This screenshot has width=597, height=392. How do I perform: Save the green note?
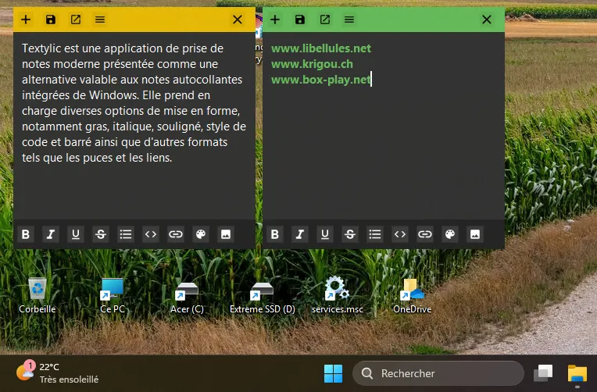coord(300,20)
